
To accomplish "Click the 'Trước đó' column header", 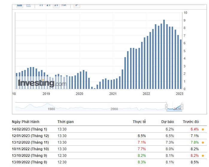I will point(191,122).
